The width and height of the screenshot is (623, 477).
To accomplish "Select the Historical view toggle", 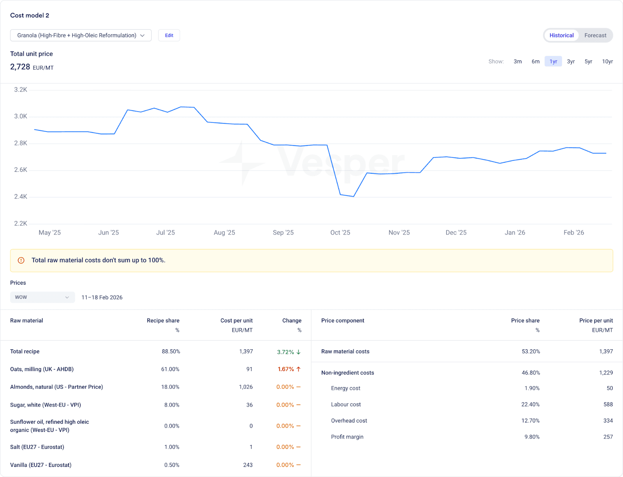I will [x=561, y=35].
